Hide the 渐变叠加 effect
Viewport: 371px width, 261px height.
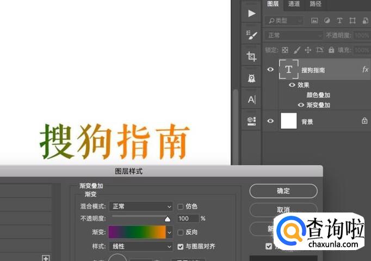301,105
